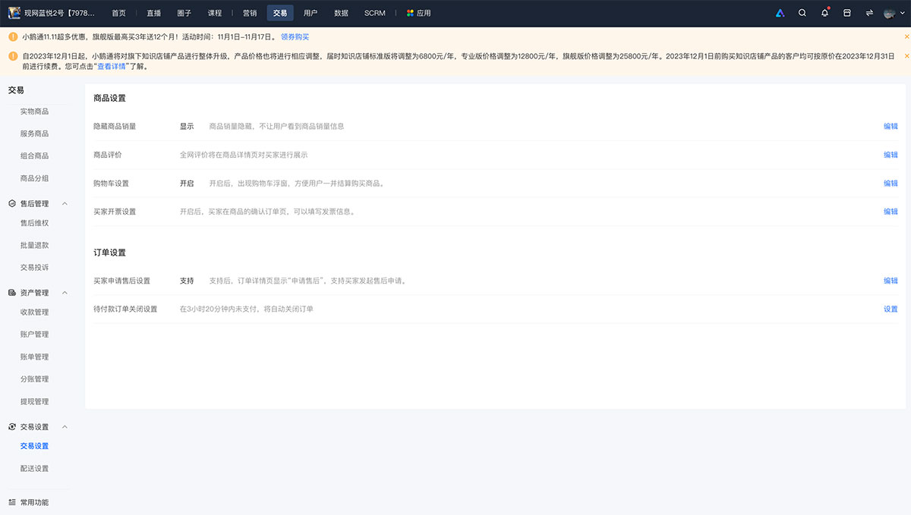Click the 领券购买 link
Screen dimensions: 911x515
(x=295, y=36)
